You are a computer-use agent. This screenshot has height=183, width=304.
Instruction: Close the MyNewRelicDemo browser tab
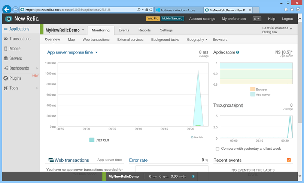pyautogui.click(x=250, y=10)
